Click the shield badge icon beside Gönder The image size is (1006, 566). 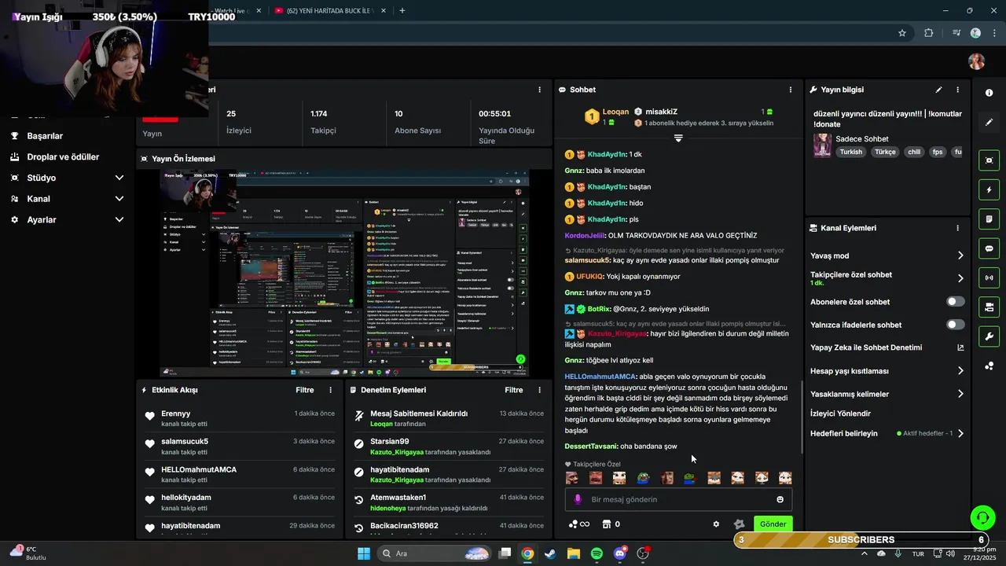739,524
